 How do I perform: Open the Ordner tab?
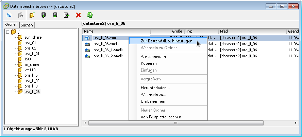11,25
